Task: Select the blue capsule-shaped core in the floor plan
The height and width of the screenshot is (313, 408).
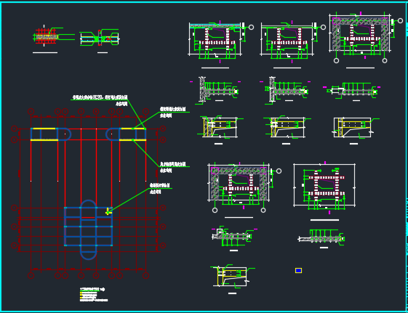Action: point(89,230)
